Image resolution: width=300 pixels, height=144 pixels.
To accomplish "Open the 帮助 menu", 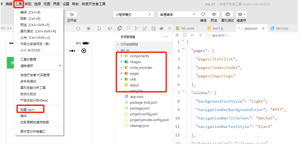I will coord(75,4).
